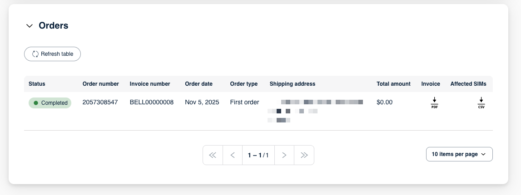Viewport: 521px width, 195px height.
Task: Click the refresh arrows icon
Action: pos(35,54)
